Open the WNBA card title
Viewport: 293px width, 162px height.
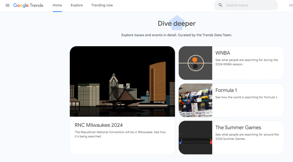tap(223, 53)
